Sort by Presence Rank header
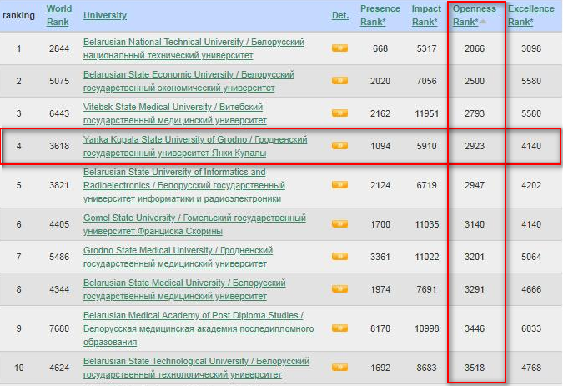This screenshot has width=563, height=386. click(380, 15)
